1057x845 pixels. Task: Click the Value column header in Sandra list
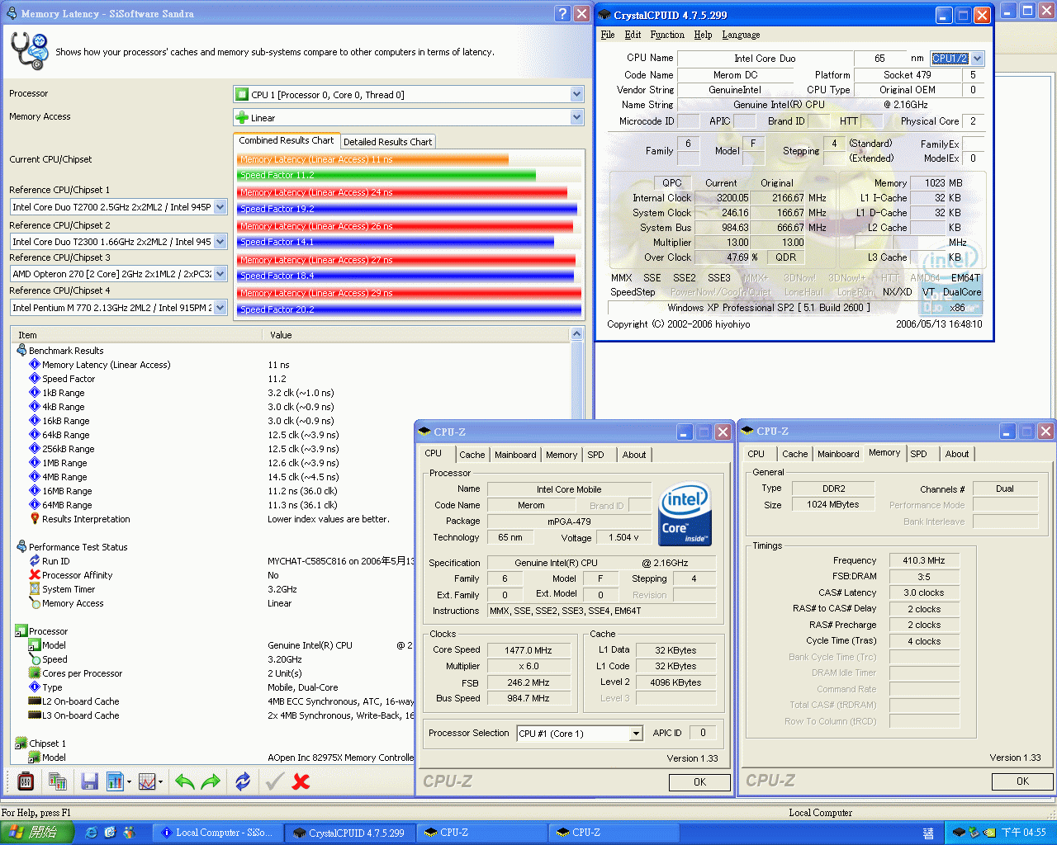click(x=417, y=335)
